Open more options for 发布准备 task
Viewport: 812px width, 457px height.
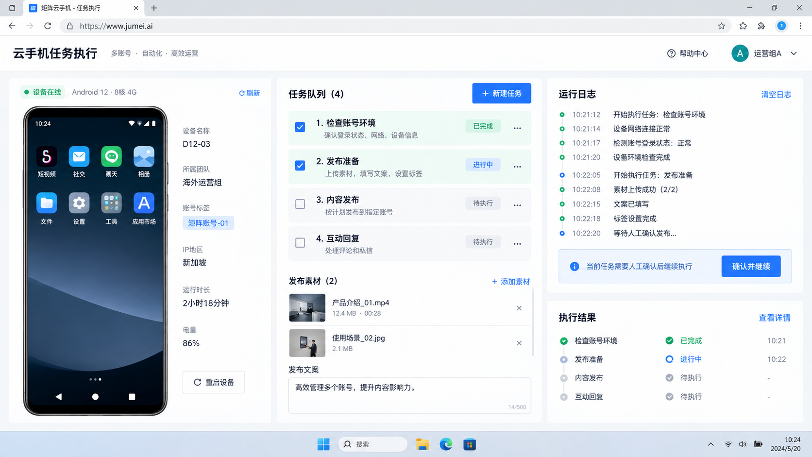[517, 167]
